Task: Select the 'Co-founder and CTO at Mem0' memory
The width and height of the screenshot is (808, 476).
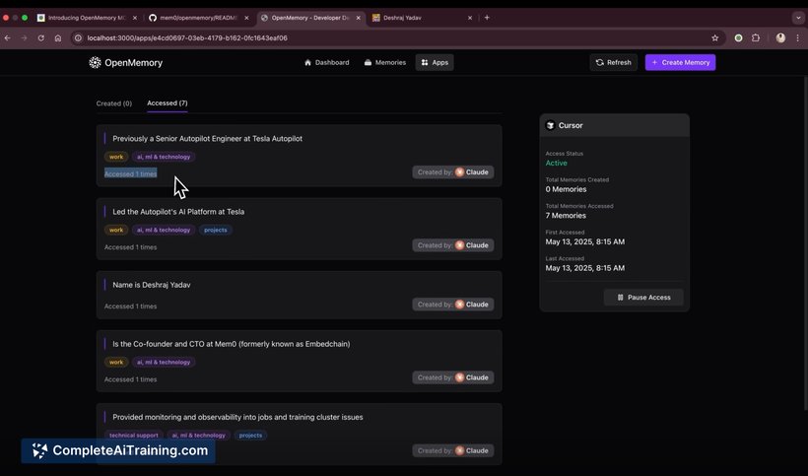Action: [231, 344]
